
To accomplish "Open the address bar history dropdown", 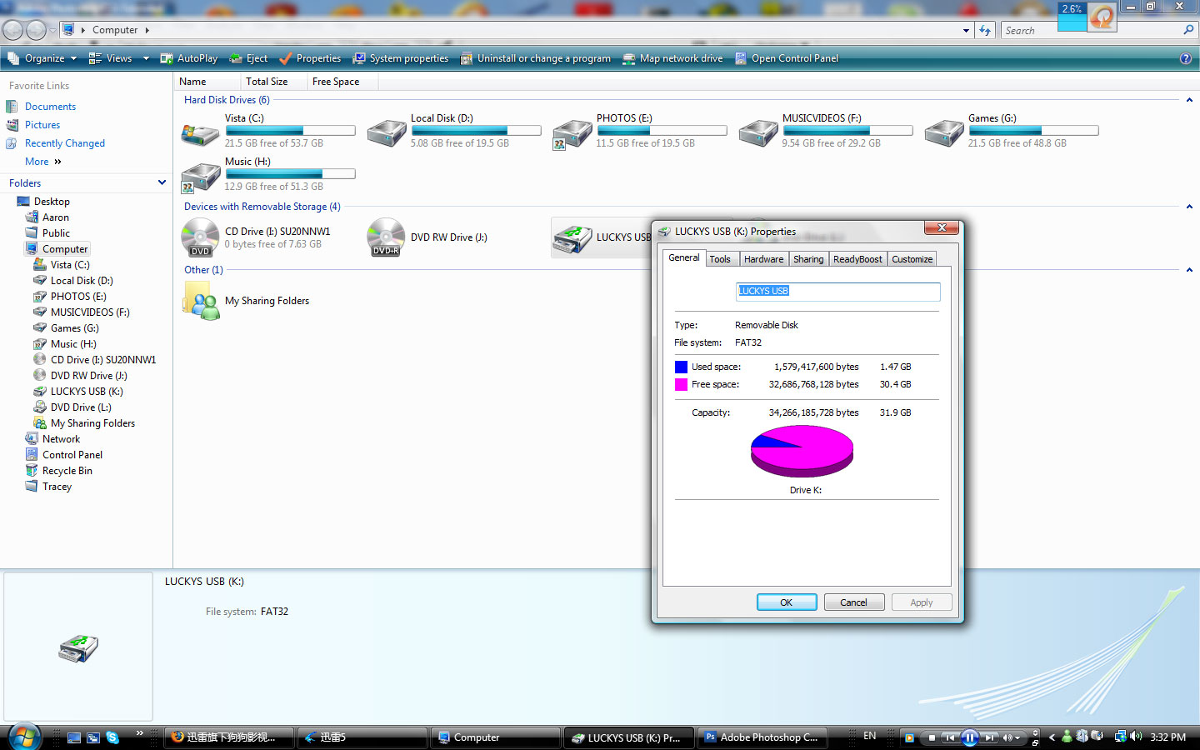I will click(x=966, y=30).
